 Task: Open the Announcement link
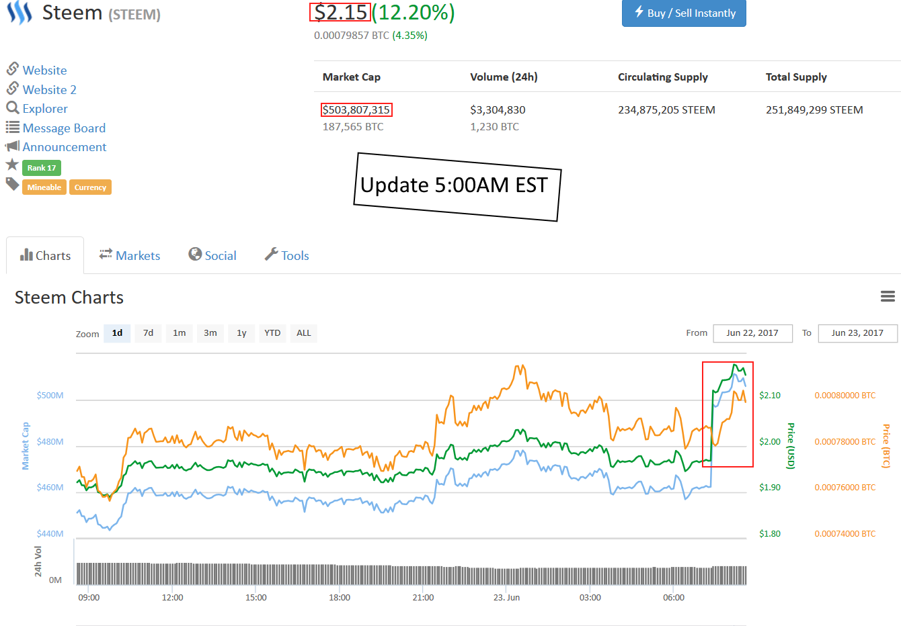[65, 146]
